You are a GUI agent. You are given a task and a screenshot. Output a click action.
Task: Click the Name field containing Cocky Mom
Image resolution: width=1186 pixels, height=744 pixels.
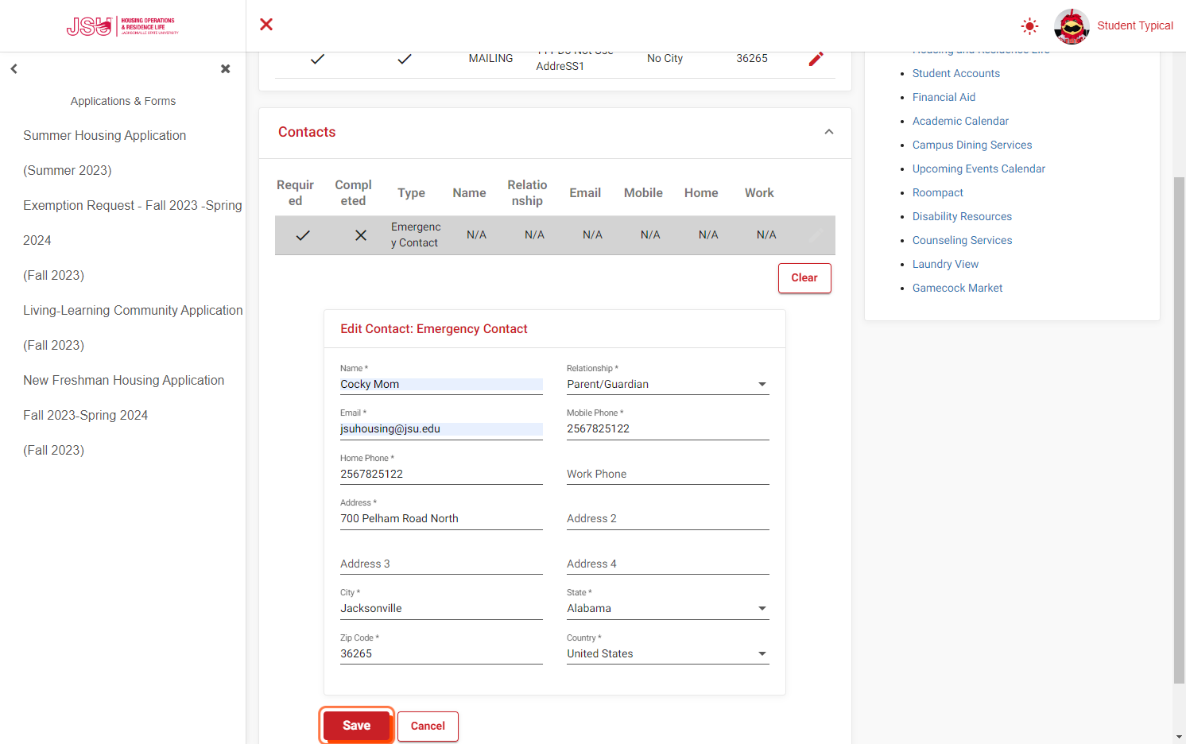coord(441,385)
